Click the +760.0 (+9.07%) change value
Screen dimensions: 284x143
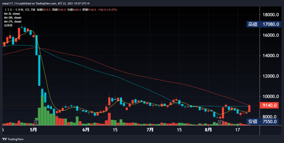107,10
